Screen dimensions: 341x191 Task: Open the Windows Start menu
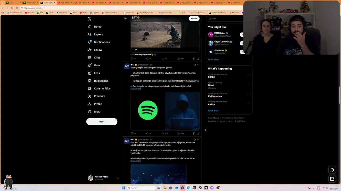123,188
